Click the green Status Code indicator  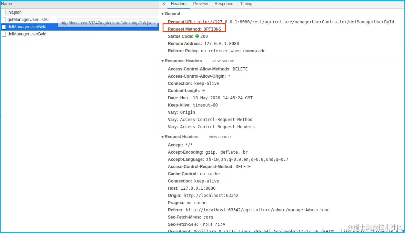(x=197, y=36)
